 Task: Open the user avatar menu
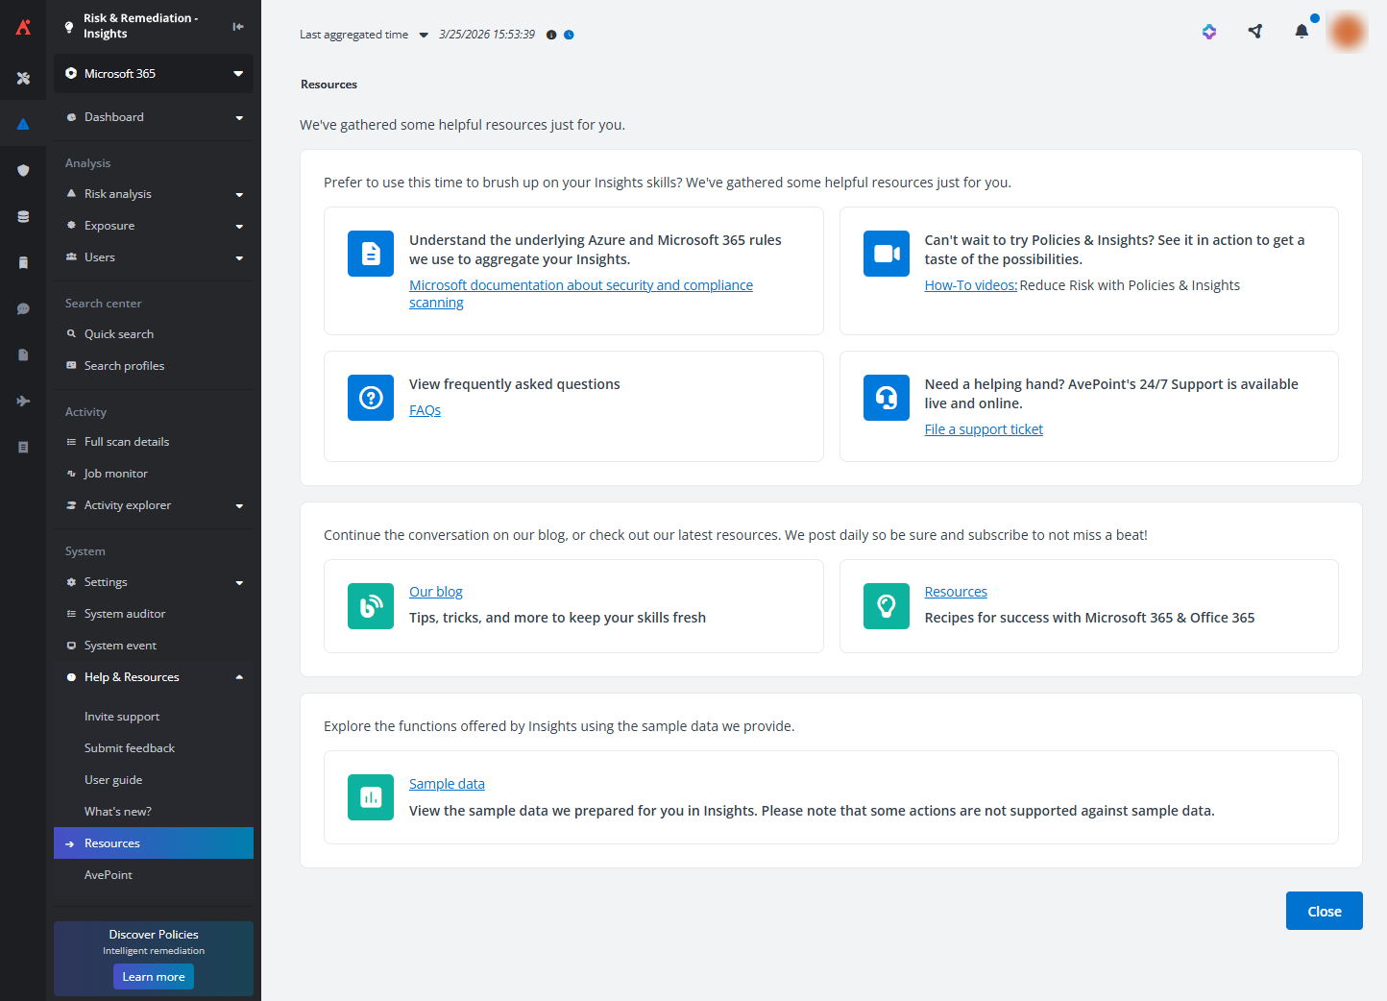[1348, 32]
